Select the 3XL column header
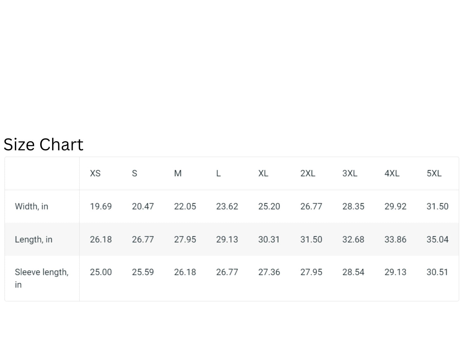 (x=350, y=174)
